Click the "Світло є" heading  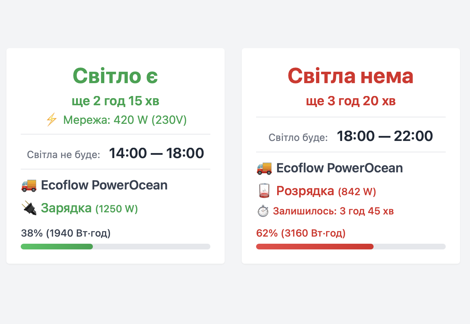coord(115,76)
